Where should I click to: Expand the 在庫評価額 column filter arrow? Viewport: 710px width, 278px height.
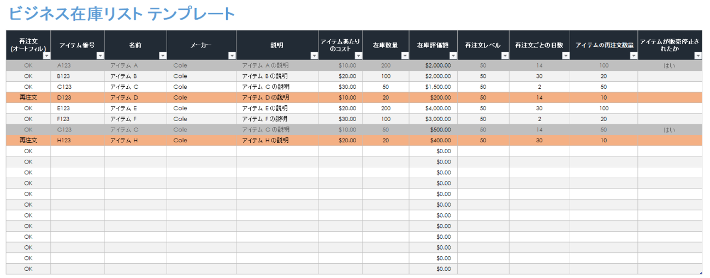[453, 56]
